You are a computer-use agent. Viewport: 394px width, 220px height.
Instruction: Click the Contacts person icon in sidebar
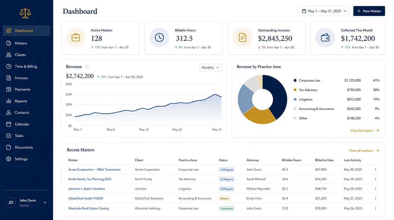point(9,113)
